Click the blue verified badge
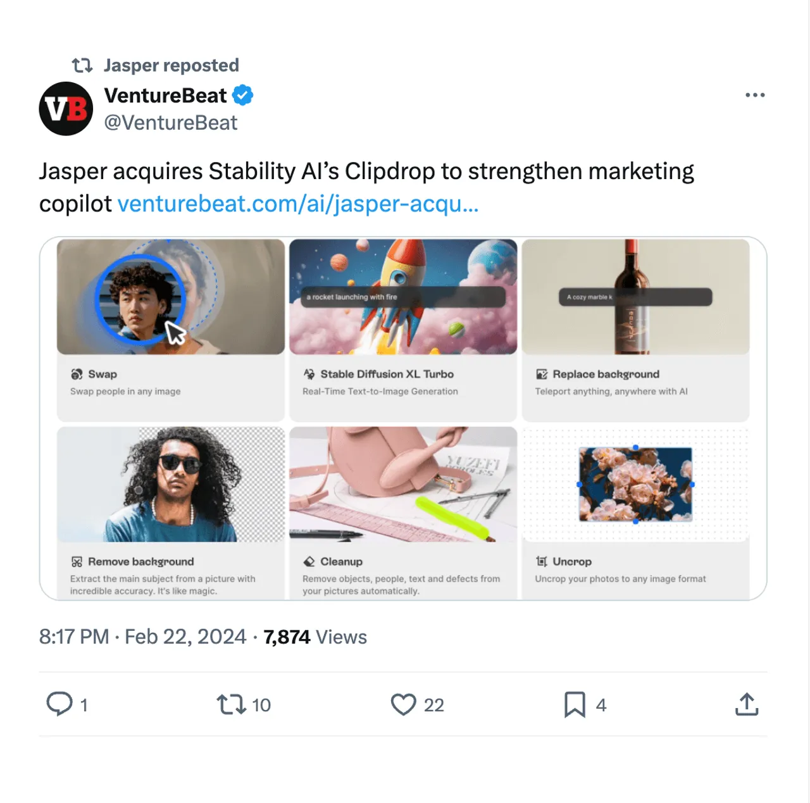The height and width of the screenshot is (803, 810). pyautogui.click(x=243, y=95)
